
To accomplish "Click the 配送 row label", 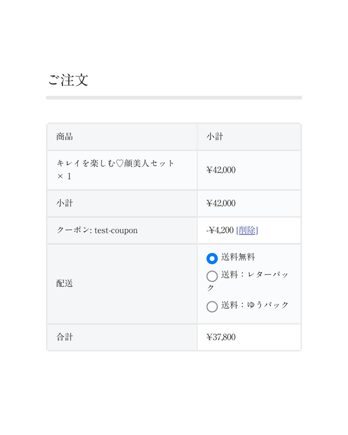I will [x=65, y=284].
